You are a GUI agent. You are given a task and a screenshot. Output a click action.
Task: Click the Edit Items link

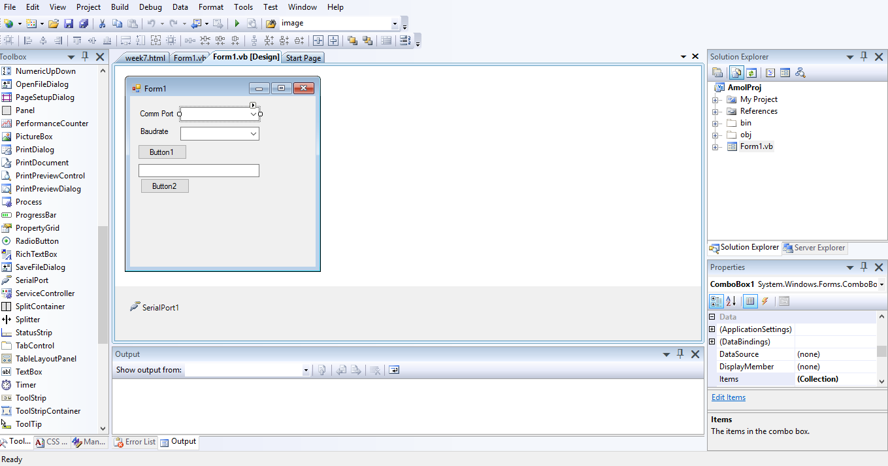729,397
